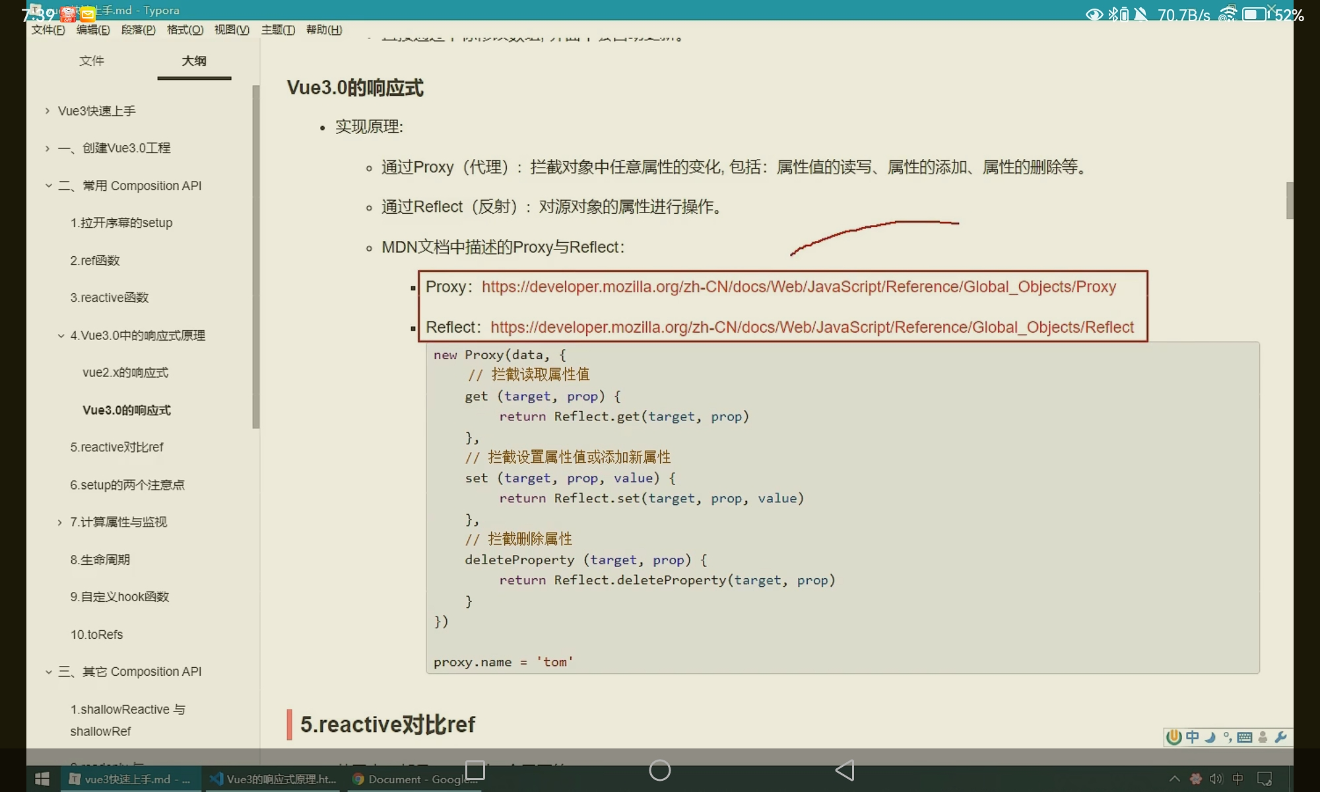Viewport: 1320px width, 792px height.
Task: Open the Windows notification center icon
Action: tap(1265, 779)
